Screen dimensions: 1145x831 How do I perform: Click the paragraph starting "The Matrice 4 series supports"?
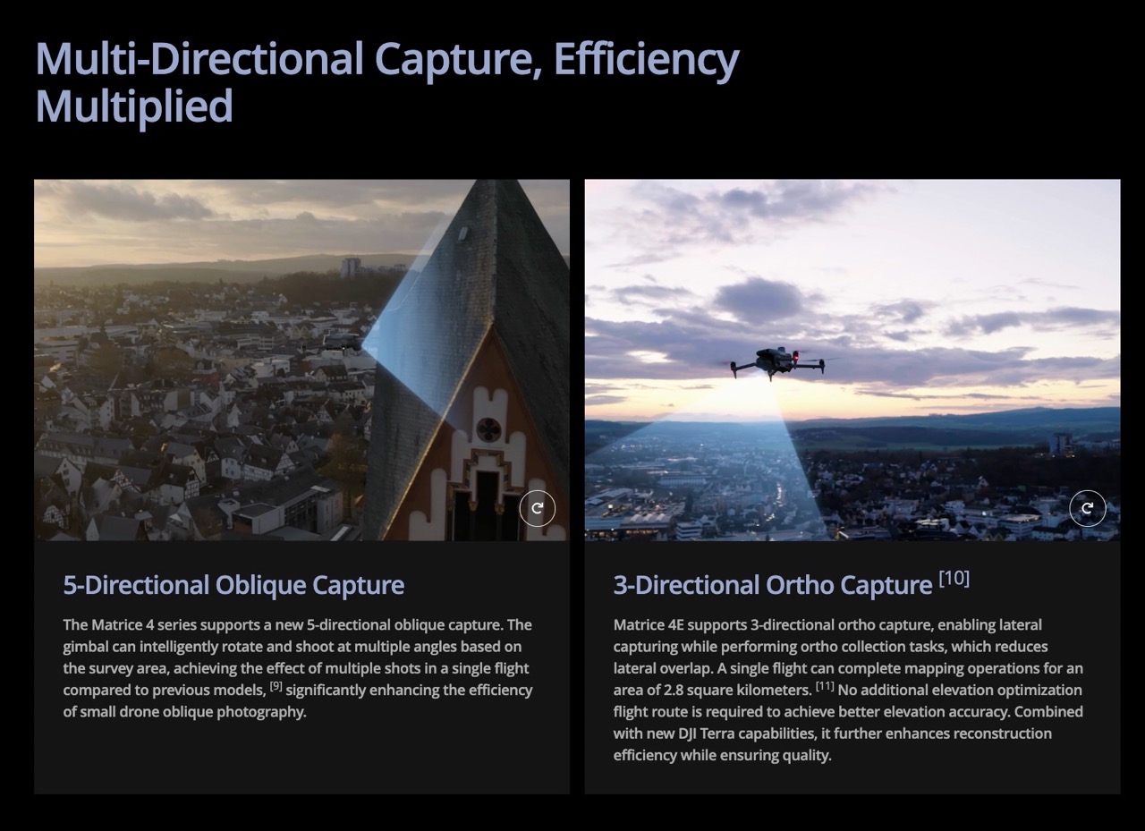click(298, 668)
